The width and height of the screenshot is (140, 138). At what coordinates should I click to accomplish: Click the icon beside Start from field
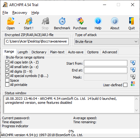point(133,63)
